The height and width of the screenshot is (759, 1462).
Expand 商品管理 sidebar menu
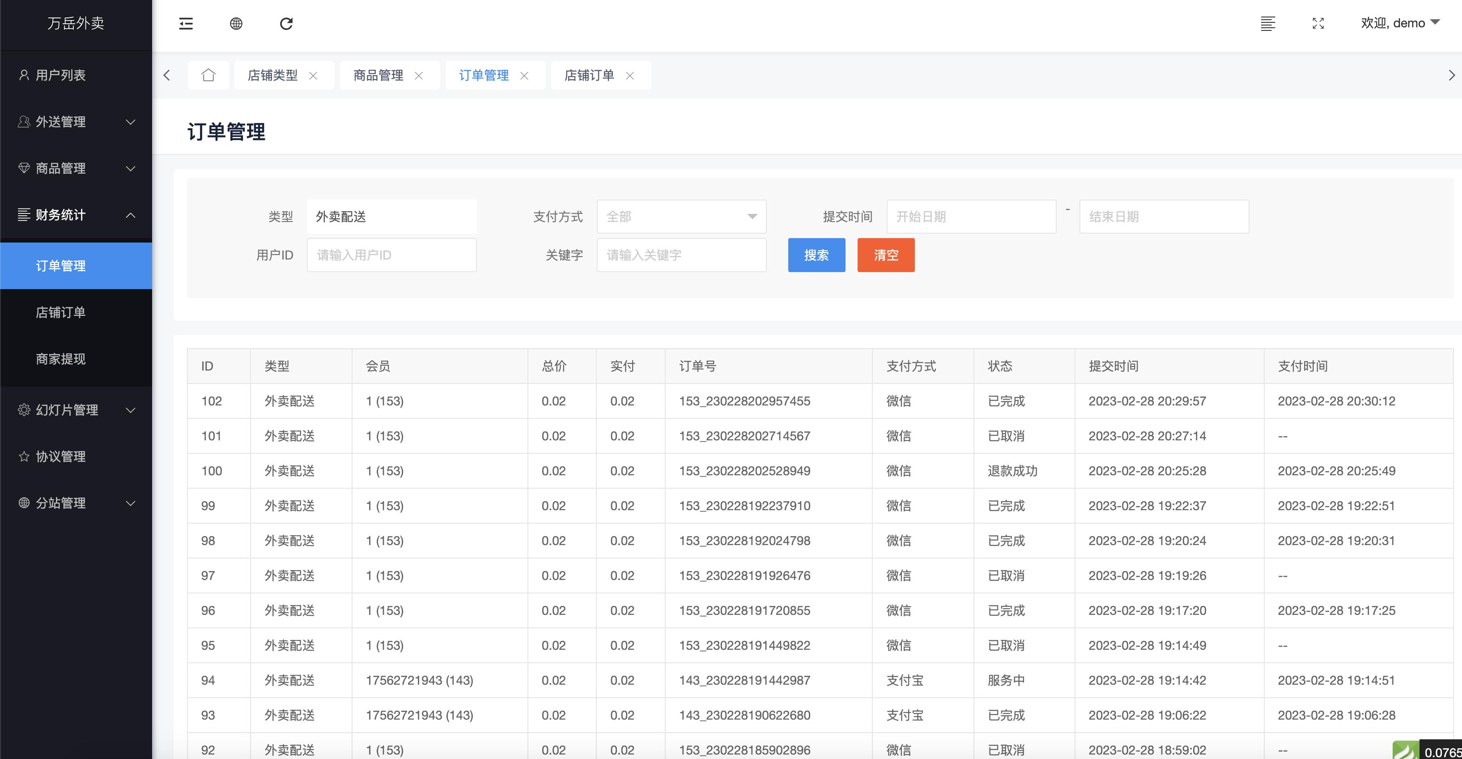(76, 168)
